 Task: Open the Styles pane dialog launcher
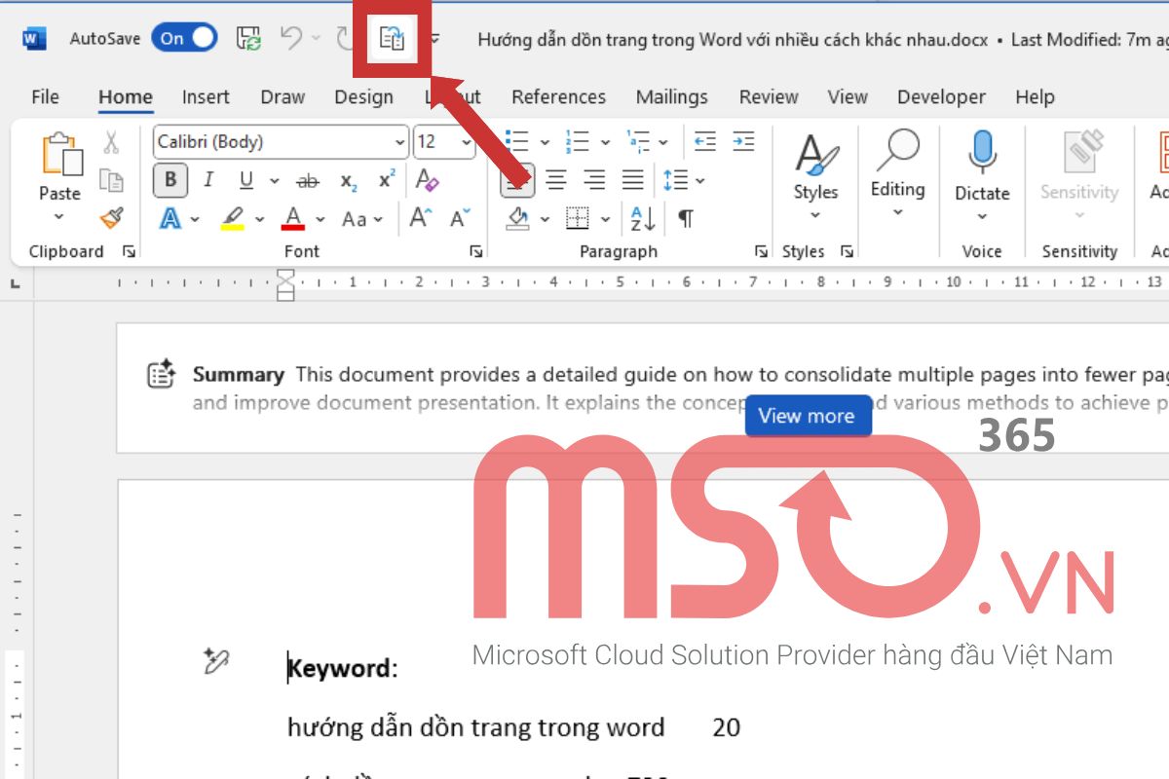[x=848, y=252]
